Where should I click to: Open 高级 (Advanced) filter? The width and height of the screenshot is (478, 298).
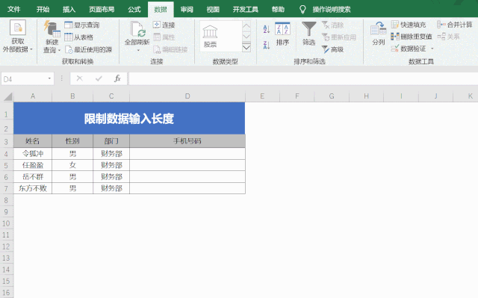pos(332,49)
